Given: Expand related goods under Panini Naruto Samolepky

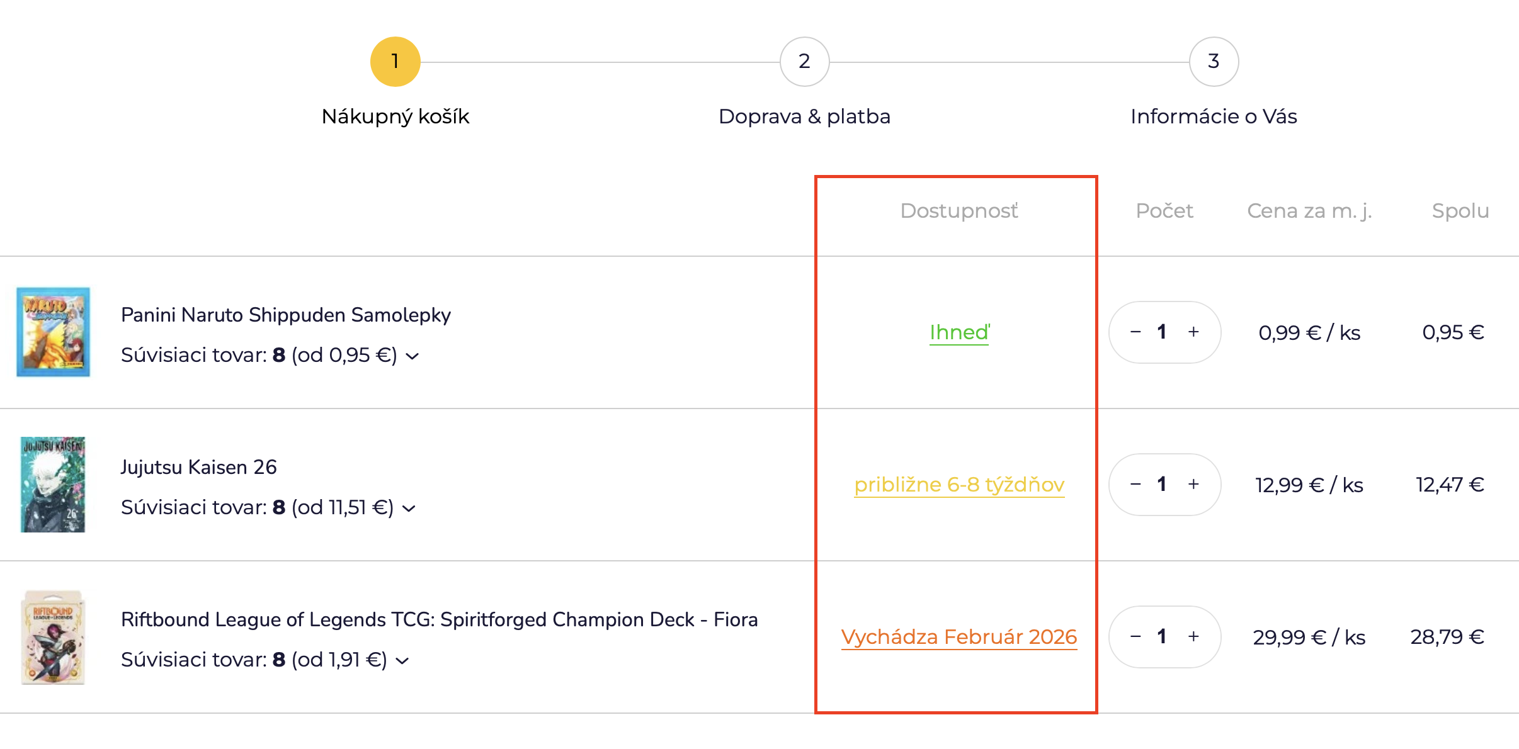Looking at the screenshot, I should [x=412, y=356].
